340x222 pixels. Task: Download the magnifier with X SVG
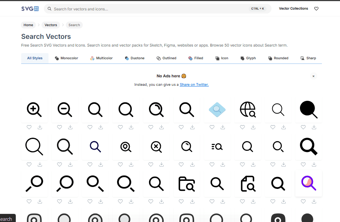[x=162, y=164]
